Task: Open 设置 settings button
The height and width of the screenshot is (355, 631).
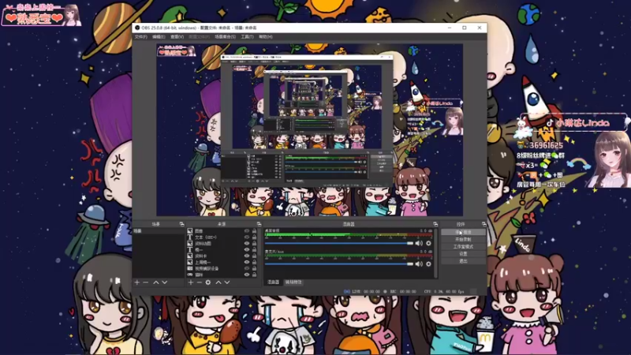Action: pos(463,254)
